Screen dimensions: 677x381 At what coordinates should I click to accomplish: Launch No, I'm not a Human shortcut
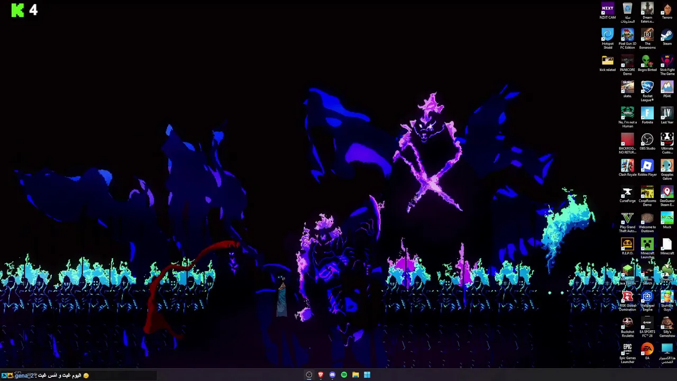[627, 118]
